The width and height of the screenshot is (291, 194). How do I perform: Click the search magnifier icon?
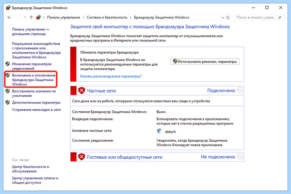280,17
